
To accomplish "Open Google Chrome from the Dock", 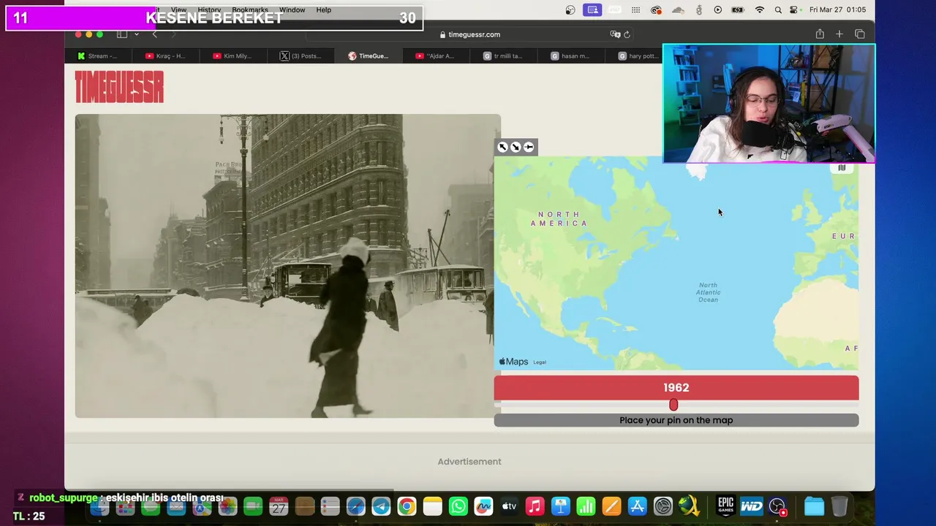I will tap(407, 506).
